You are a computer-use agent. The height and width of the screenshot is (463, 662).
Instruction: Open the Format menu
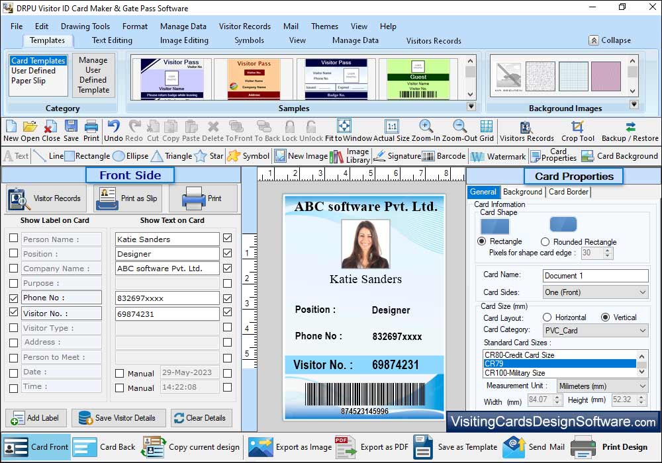(x=135, y=26)
